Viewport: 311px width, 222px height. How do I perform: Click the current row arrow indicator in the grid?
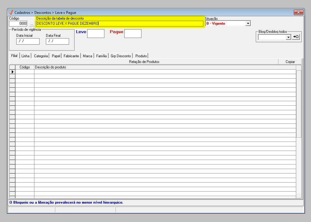[12, 72]
